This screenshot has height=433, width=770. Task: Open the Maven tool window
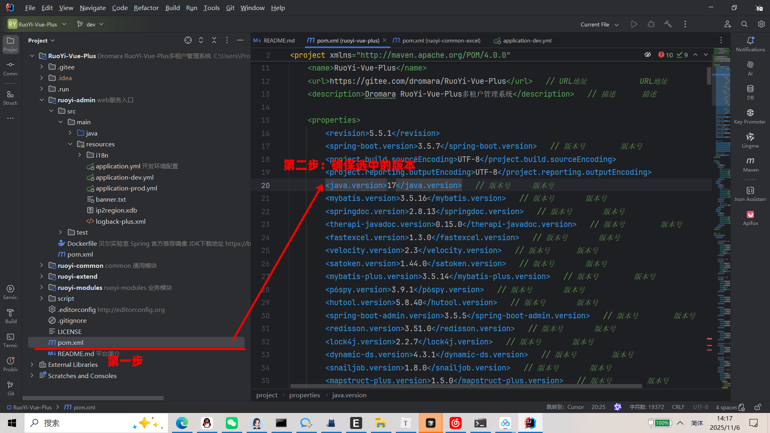750,164
